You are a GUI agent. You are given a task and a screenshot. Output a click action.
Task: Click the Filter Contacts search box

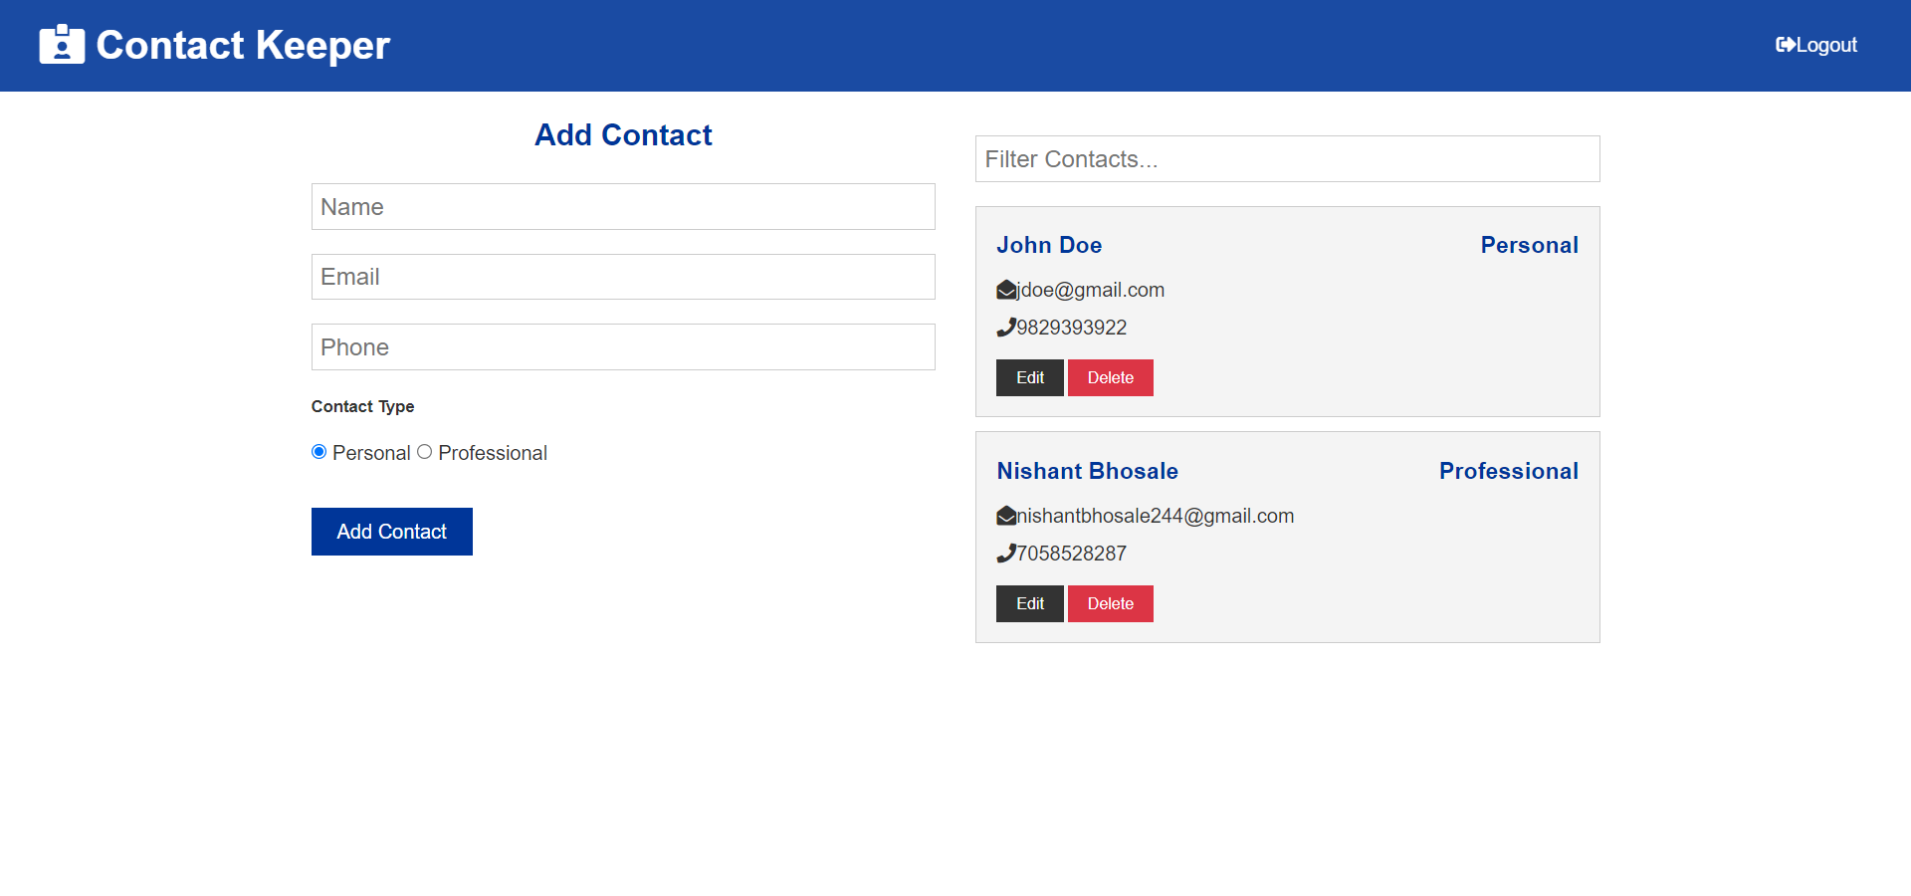click(x=1288, y=159)
